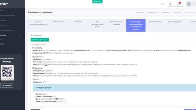Expand the возмещение расходов sidebar item

click(x=11, y=30)
